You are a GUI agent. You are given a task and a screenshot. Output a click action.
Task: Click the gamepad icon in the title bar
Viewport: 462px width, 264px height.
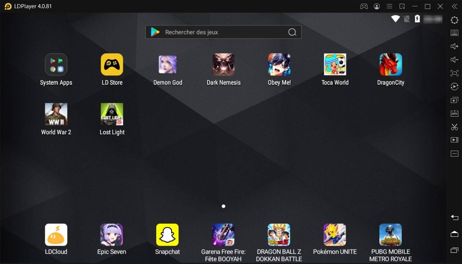(364, 6)
